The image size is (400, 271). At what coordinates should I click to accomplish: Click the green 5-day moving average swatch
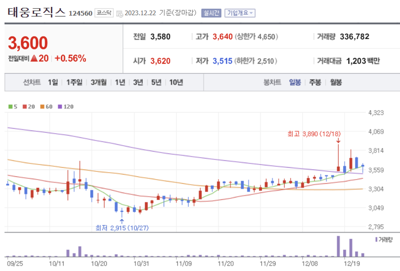tap(10, 107)
